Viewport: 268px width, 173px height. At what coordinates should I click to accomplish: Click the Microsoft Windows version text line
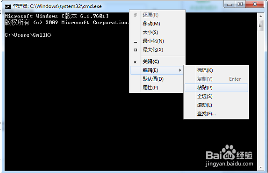(57, 16)
